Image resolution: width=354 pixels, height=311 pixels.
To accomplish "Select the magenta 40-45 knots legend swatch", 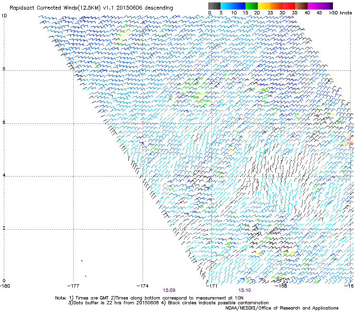I will 314,6.
